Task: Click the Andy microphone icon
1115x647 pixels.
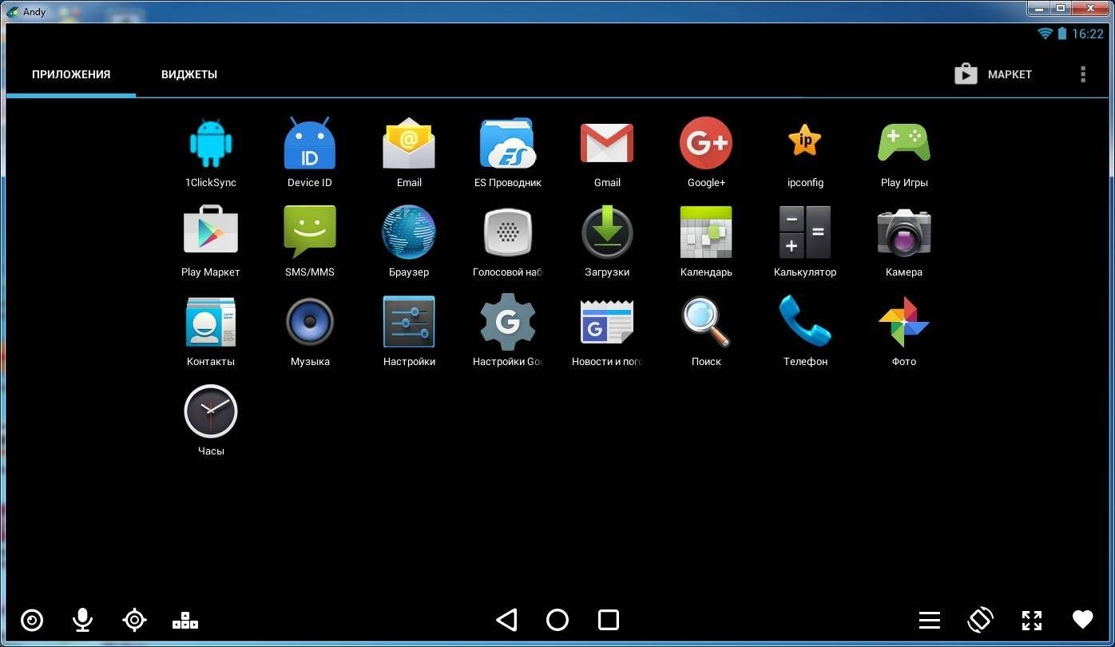Action: pyautogui.click(x=82, y=620)
